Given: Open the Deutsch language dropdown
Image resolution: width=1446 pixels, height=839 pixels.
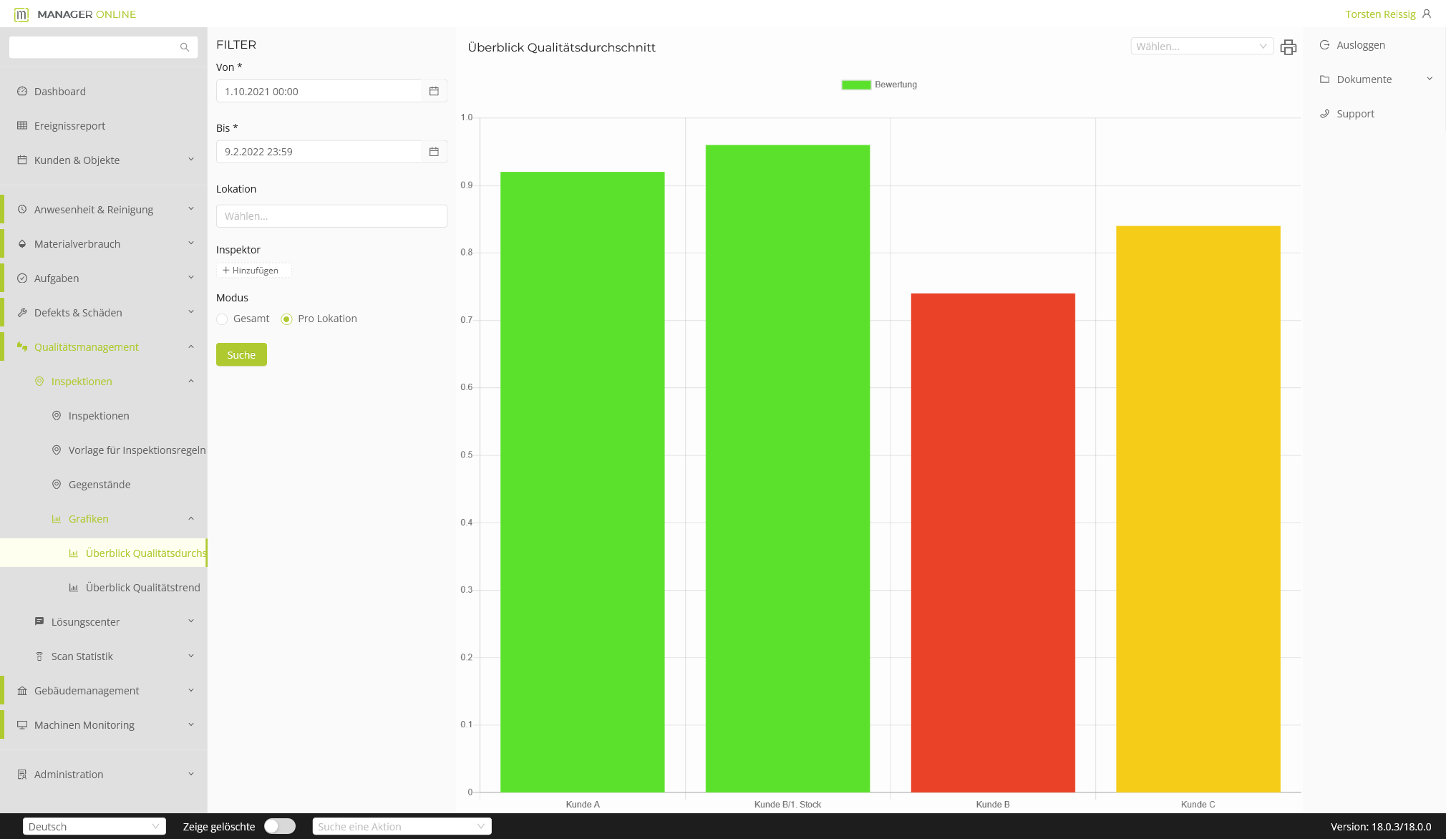Looking at the screenshot, I should 94,826.
